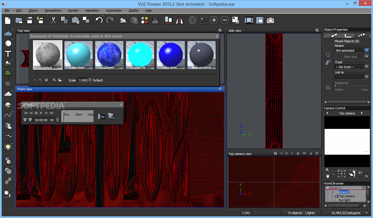Cut selection with the scissors icon

point(53,20)
